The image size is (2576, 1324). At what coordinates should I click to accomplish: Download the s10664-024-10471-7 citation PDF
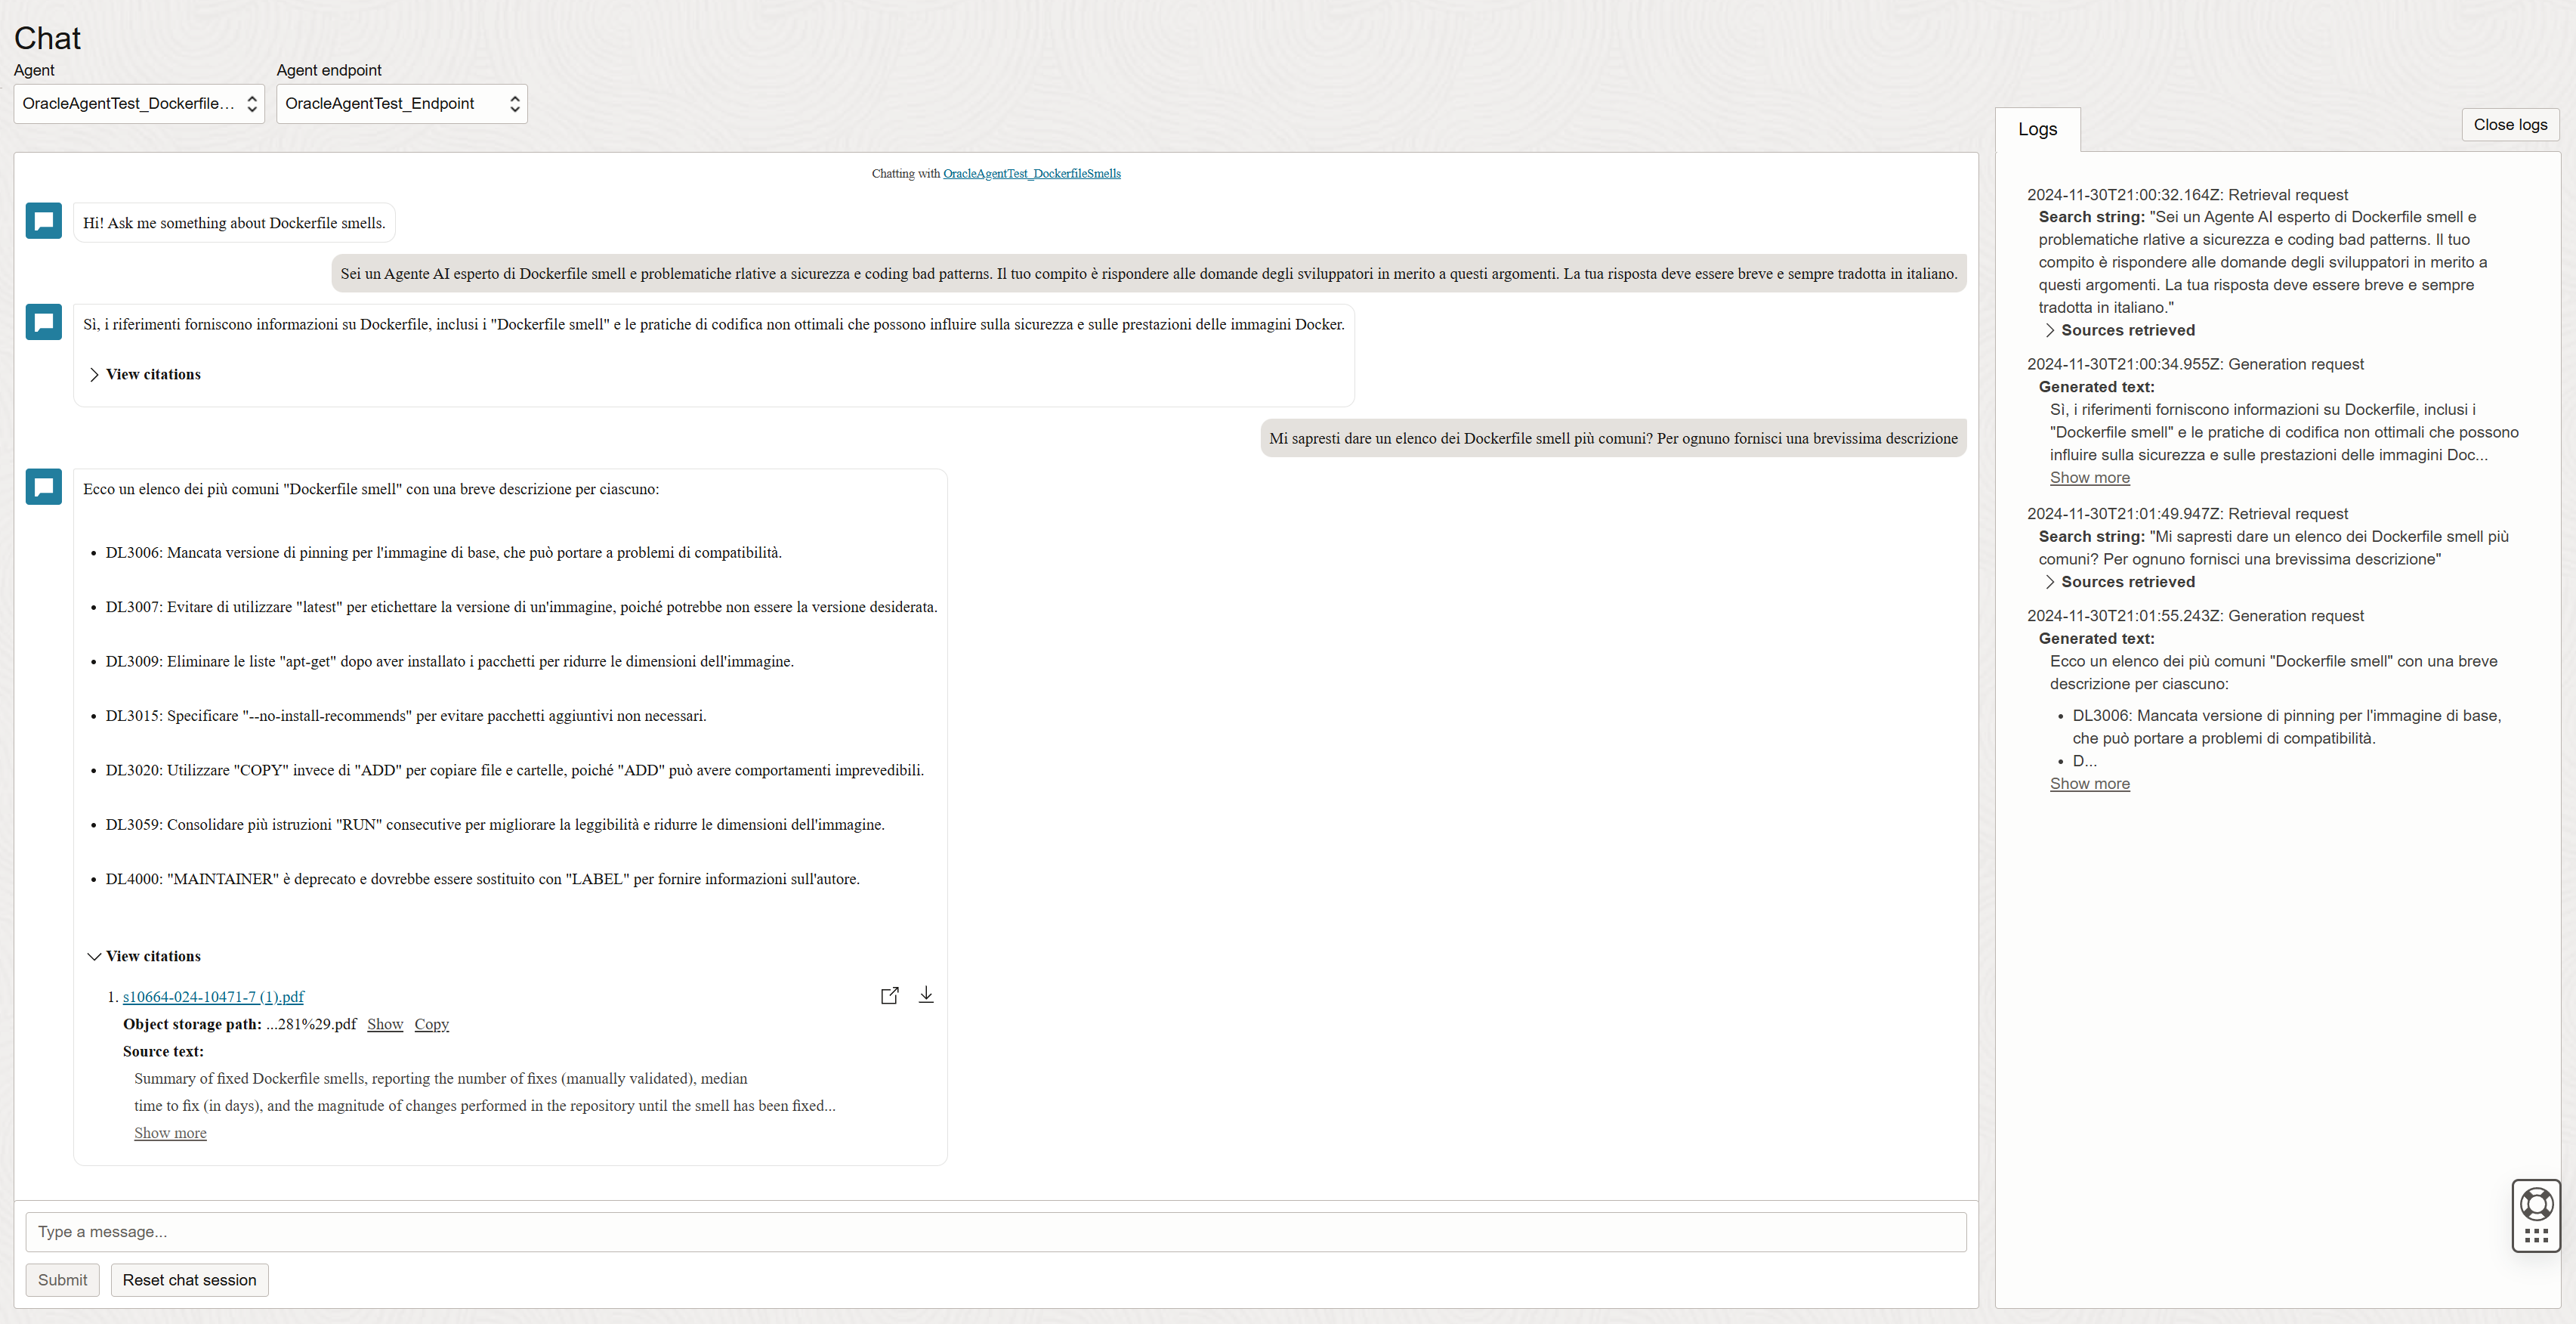click(926, 995)
